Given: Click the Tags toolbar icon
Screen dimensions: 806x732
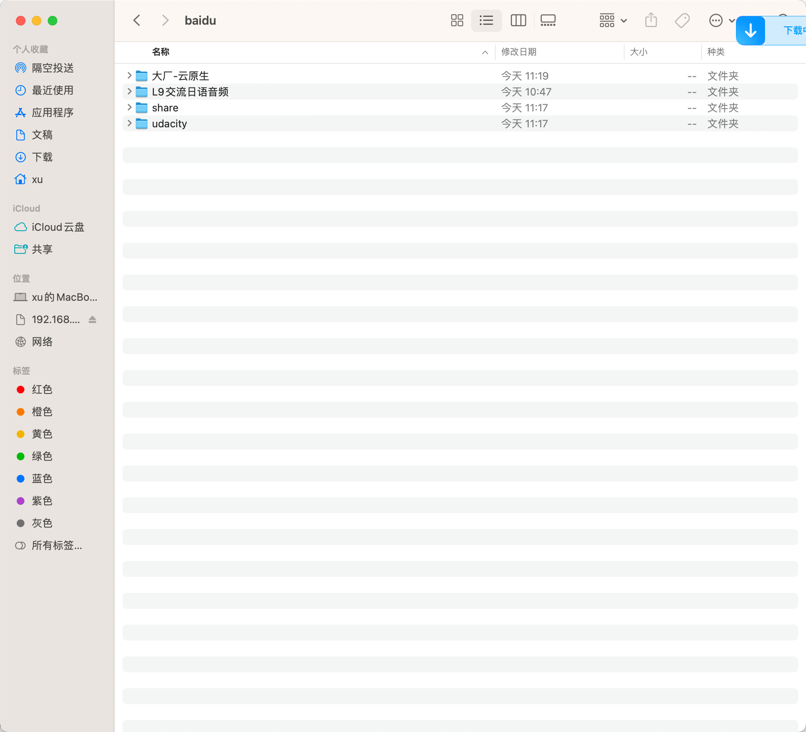Looking at the screenshot, I should (682, 20).
